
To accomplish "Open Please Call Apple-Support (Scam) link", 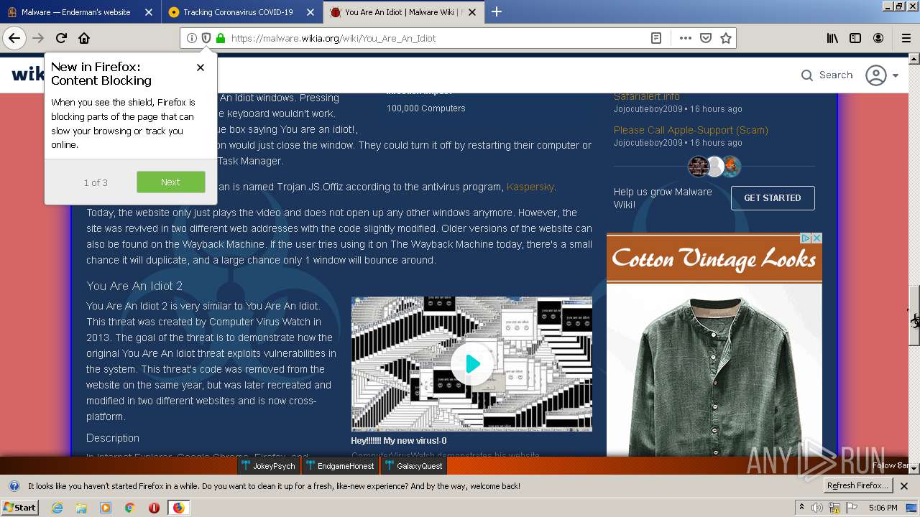I will click(x=691, y=130).
